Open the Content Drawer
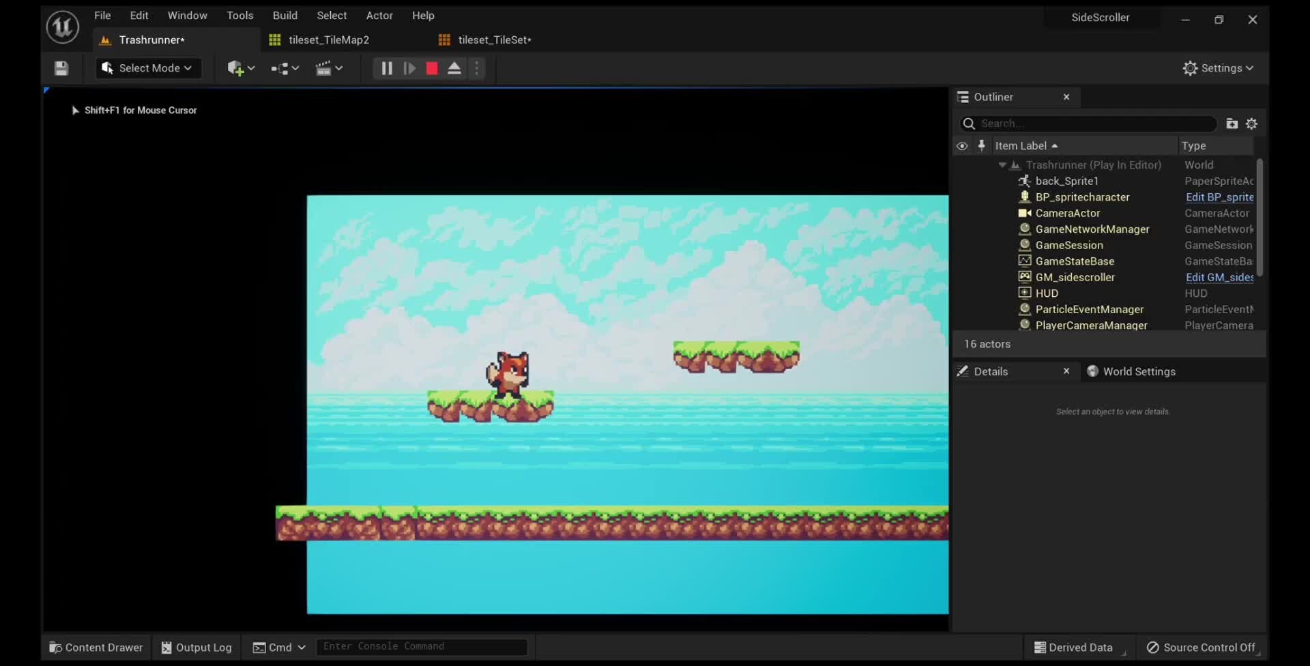 click(96, 648)
